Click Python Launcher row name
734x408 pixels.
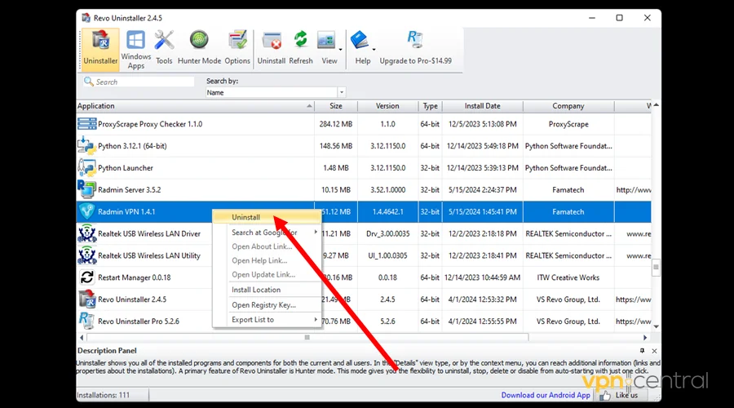[x=126, y=168]
